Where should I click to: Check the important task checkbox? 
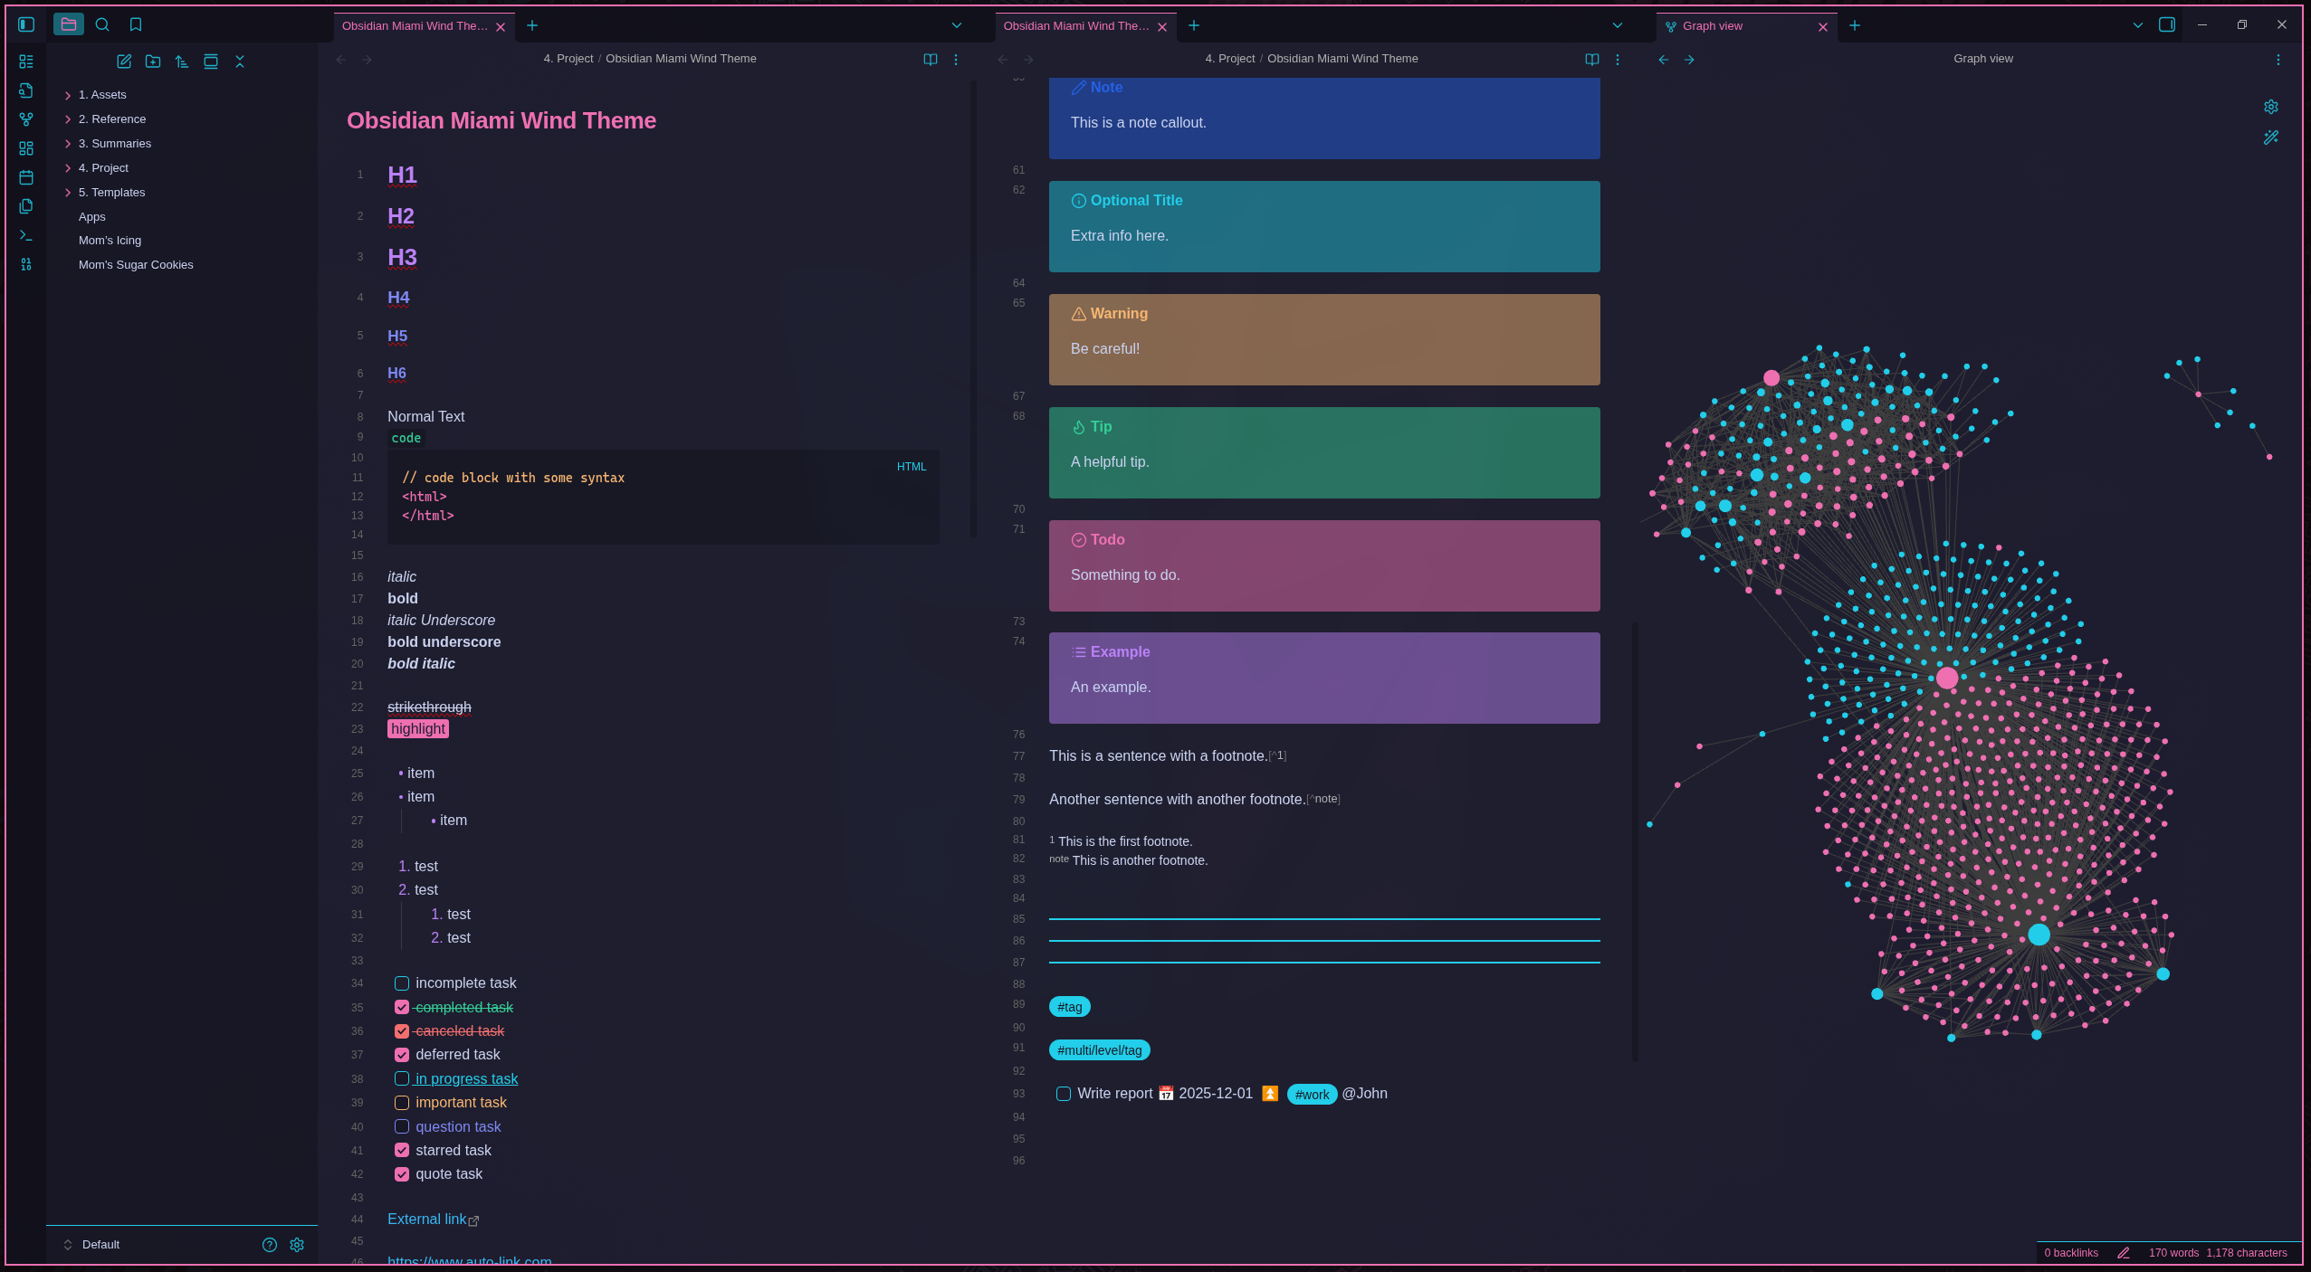[x=402, y=1103]
